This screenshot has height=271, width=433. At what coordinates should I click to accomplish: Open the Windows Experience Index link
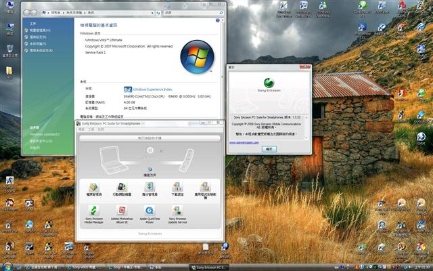click(x=152, y=89)
